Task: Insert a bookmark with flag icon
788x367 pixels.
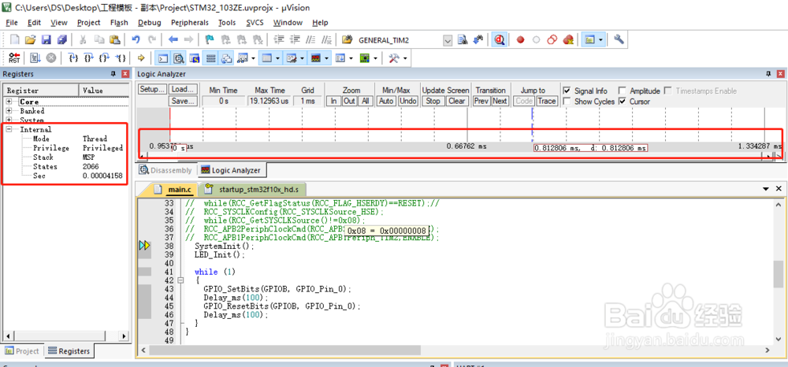Action: pyautogui.click(x=210, y=39)
